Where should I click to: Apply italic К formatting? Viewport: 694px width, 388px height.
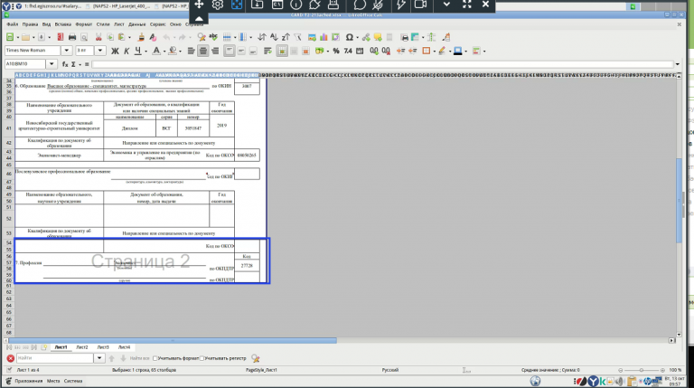coord(127,51)
